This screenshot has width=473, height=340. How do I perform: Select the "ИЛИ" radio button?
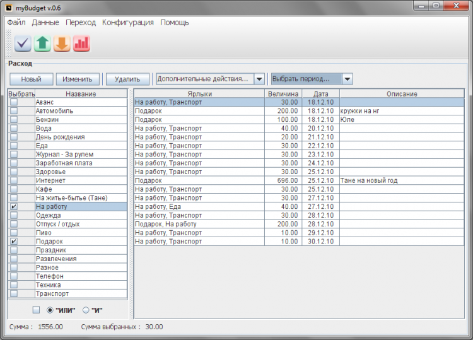[x=50, y=310]
